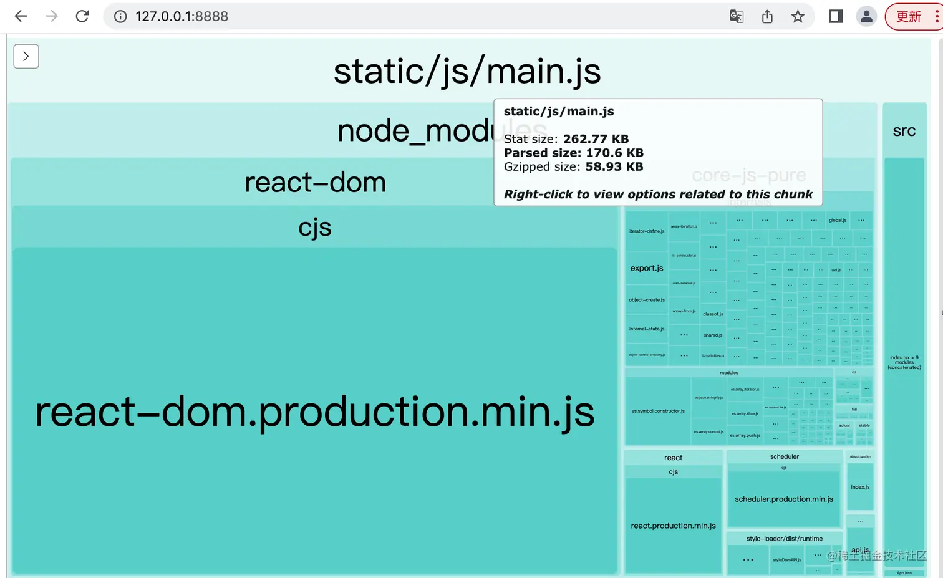Click the es.array.push.js module
Image resolution: width=943 pixels, height=578 pixels.
coord(745,436)
